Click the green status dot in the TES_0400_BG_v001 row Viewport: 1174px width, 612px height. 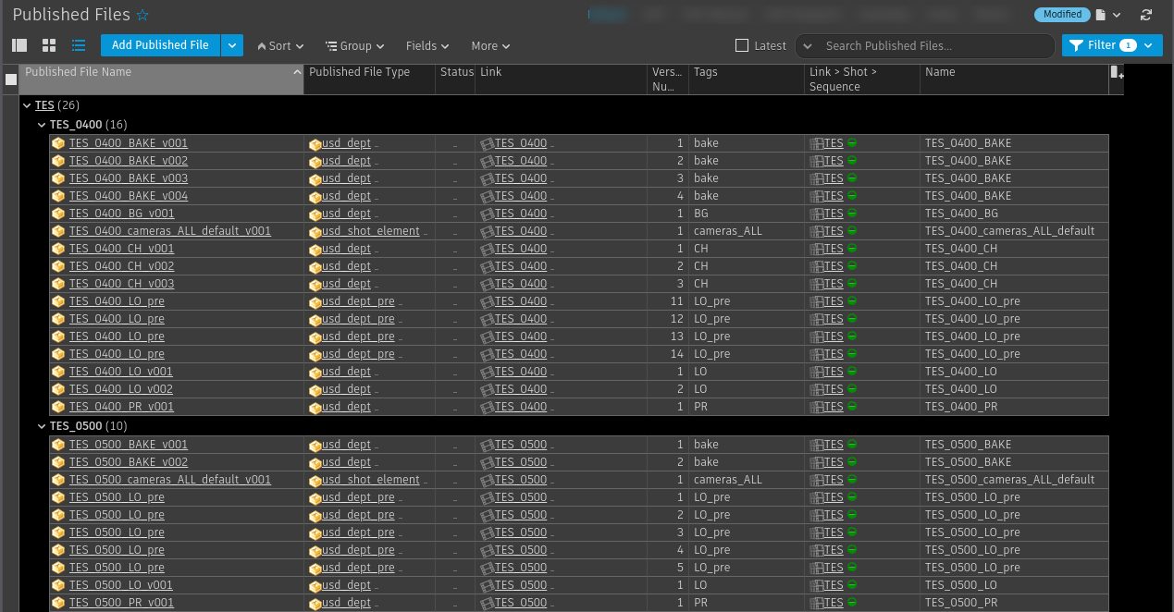[851, 214]
